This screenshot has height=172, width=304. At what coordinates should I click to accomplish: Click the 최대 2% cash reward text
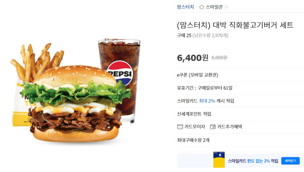207,101
